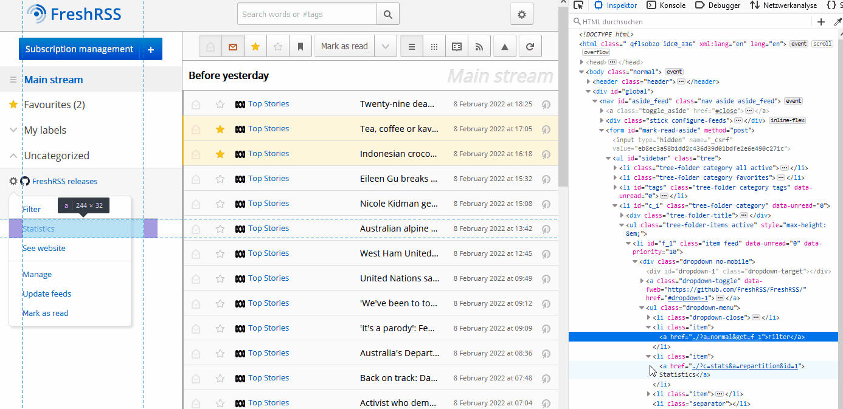Switch to reading view (open book)
Viewport: 843px width, 409px height.
point(457,46)
